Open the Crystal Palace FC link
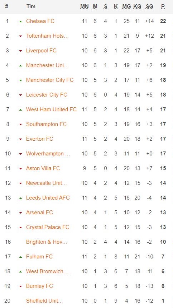 coord(48,227)
